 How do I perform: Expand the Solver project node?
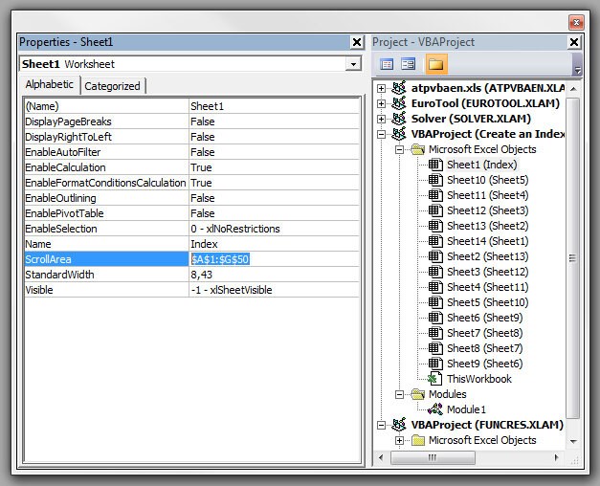tap(381, 119)
